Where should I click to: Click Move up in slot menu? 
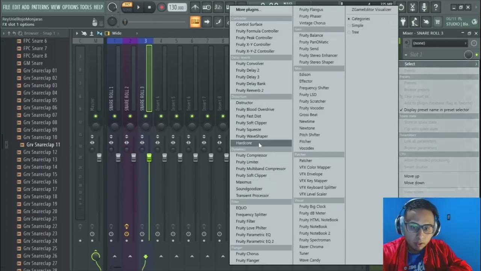(x=411, y=176)
